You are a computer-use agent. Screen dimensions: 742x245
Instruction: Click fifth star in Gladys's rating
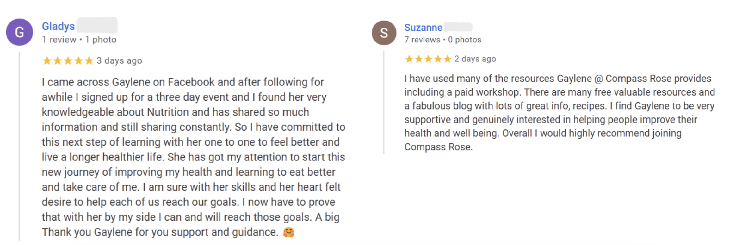[x=89, y=60]
